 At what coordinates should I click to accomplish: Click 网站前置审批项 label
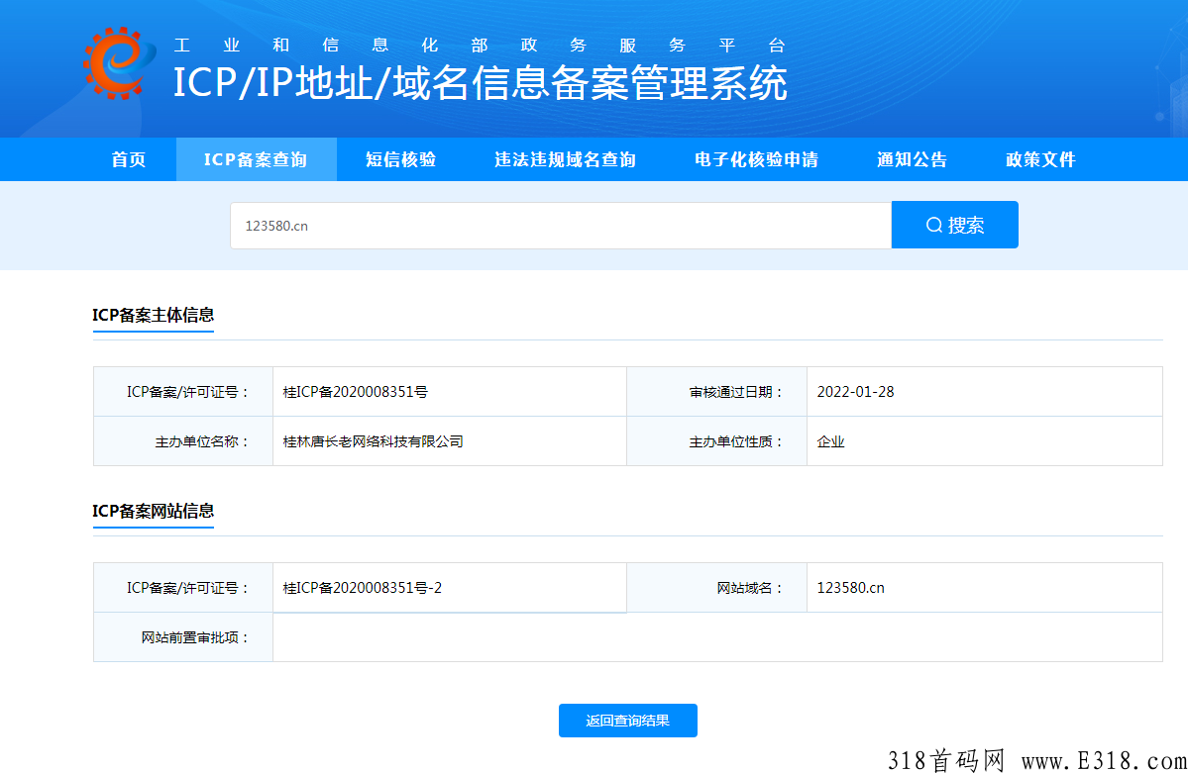pyautogui.click(x=195, y=637)
